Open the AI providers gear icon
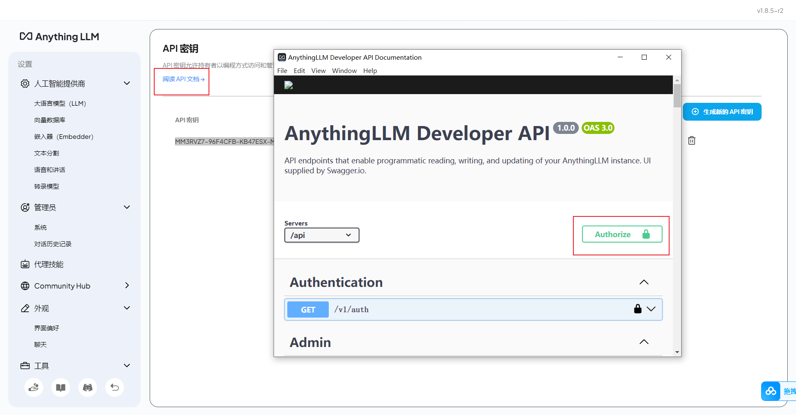This screenshot has width=796, height=415. coord(25,84)
